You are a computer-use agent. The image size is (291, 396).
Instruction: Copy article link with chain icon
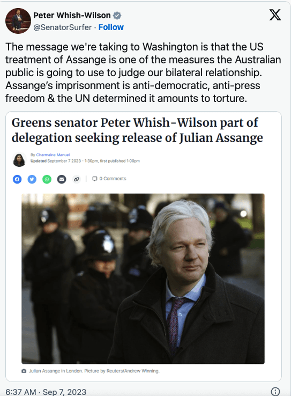[x=77, y=179]
